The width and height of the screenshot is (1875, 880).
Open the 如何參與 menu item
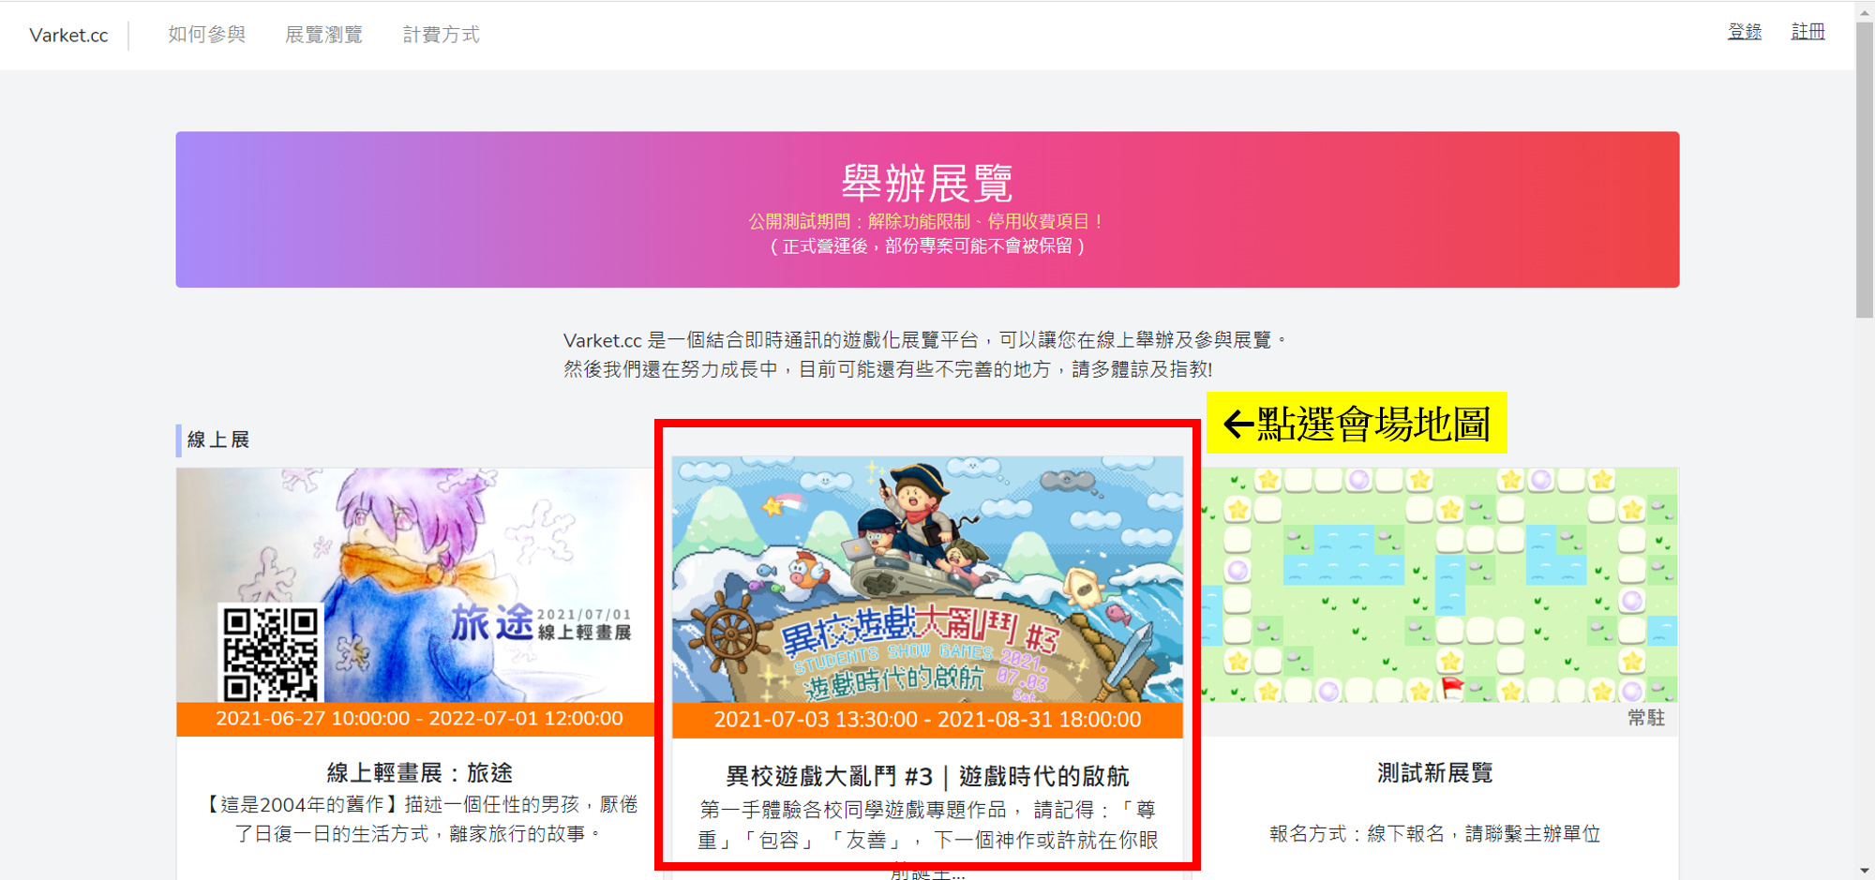[207, 35]
